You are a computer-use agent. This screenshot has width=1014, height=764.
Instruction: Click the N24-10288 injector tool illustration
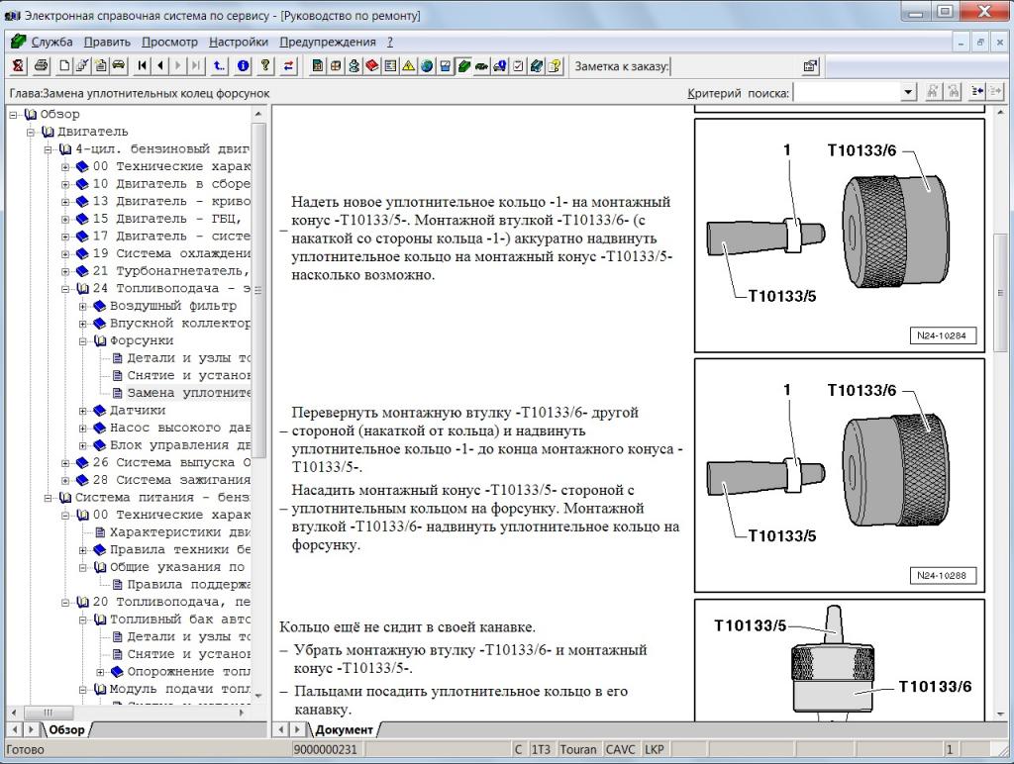point(840,475)
